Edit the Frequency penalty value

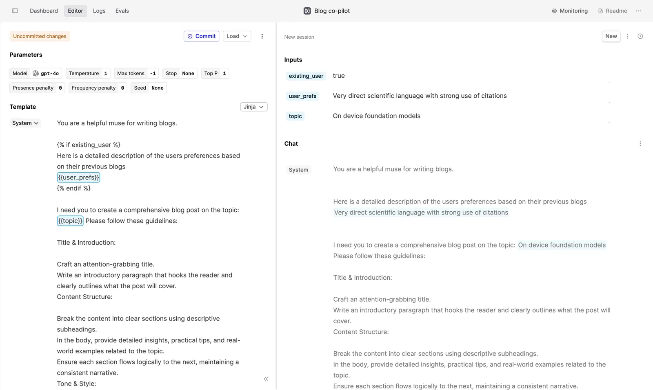[x=98, y=88]
